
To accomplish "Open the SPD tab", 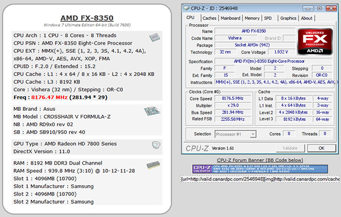I will [x=268, y=18].
